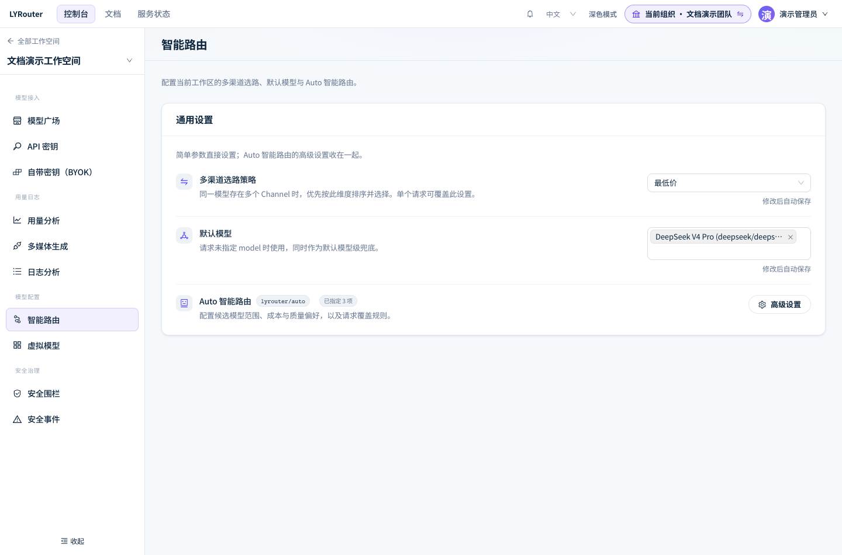This screenshot has height=555, width=842.
Task: Open the 中文 language dropdown
Action: (x=561, y=15)
